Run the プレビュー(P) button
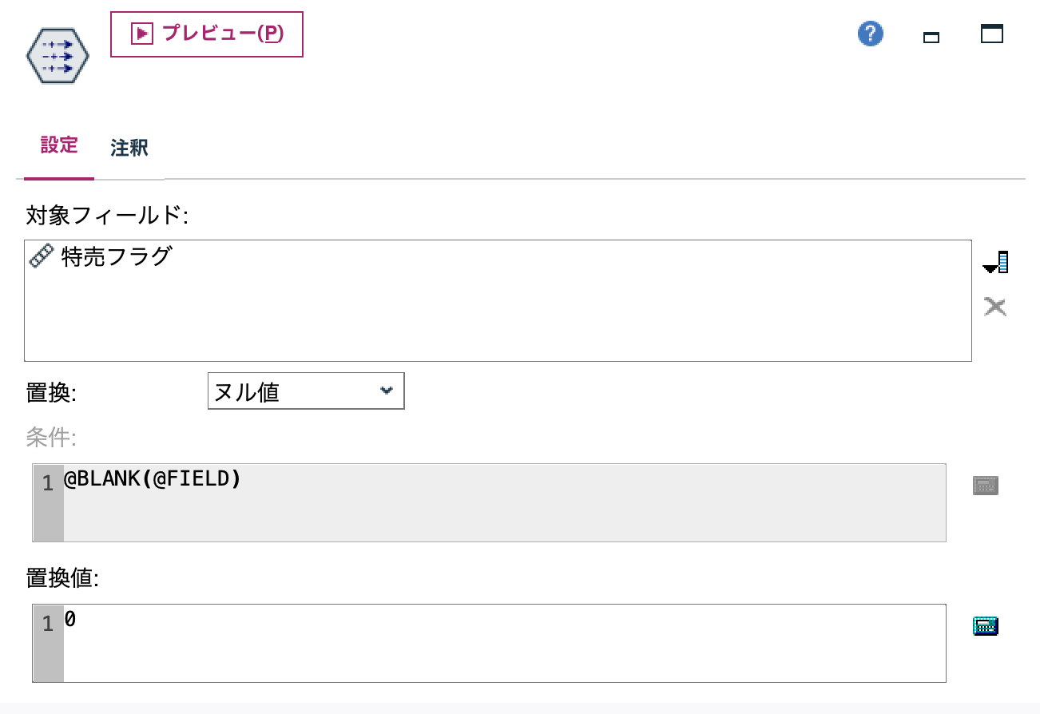The width and height of the screenshot is (1040, 714). (206, 34)
